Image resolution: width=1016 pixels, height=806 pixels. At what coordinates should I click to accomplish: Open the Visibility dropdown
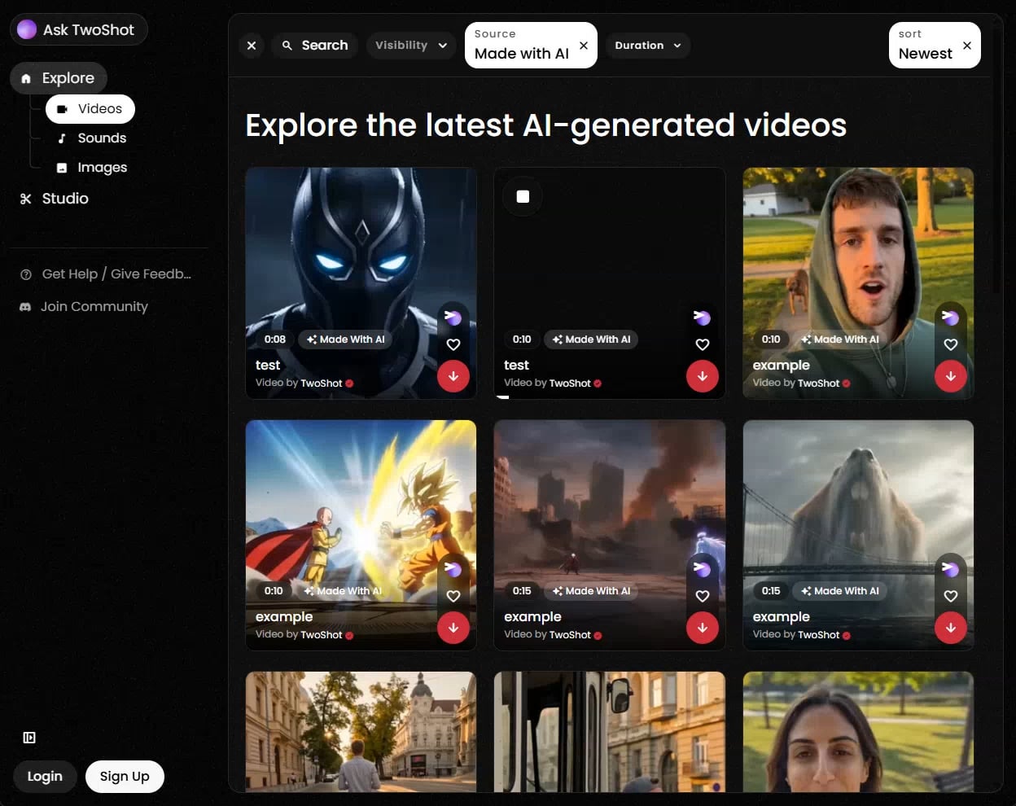[411, 45]
